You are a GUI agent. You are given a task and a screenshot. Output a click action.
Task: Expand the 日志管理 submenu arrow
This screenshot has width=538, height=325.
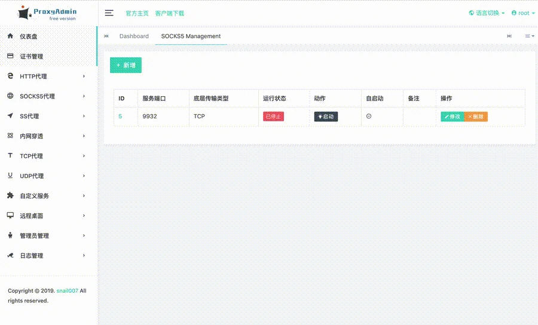[84, 255]
